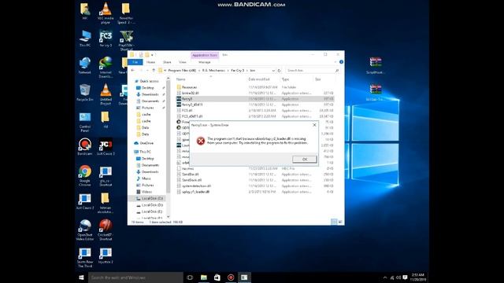Open Music under This PC
The width and height of the screenshot is (504, 283).
(x=146, y=178)
